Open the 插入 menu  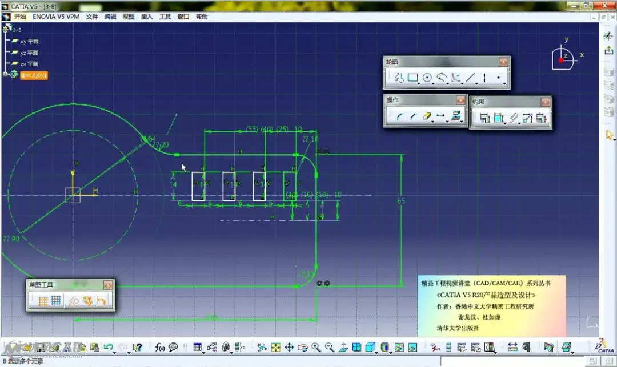click(146, 17)
